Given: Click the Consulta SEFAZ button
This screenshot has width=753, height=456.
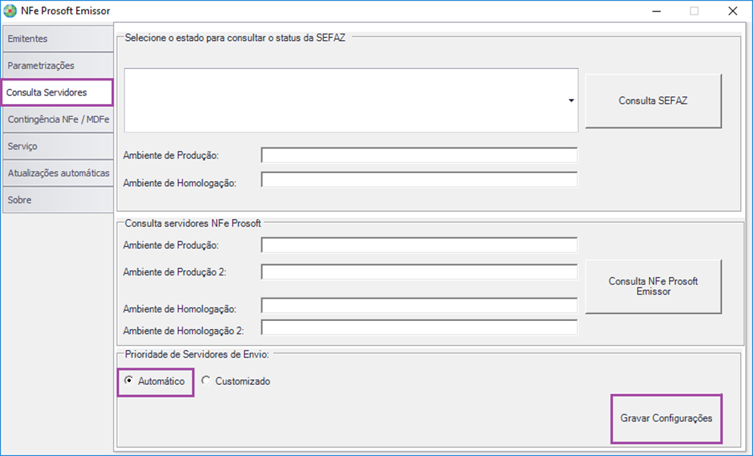Looking at the screenshot, I should pos(653,101).
